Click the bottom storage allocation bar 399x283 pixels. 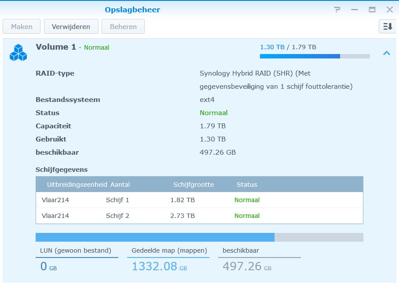pos(199,237)
